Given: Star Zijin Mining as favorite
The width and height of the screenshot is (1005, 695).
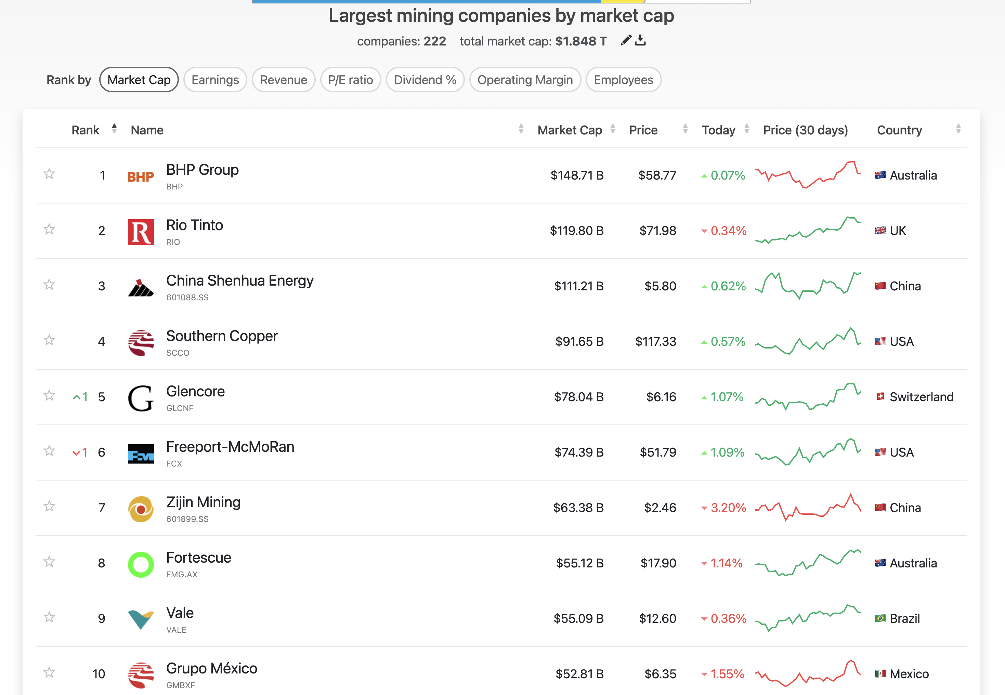Looking at the screenshot, I should 49,507.
